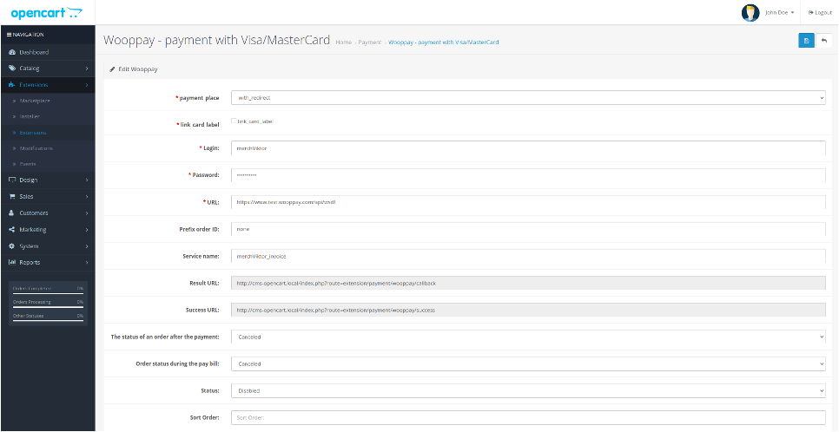Image resolution: width=839 pixels, height=432 pixels.
Task: Click Wooppay breadcrumb link
Action: (x=444, y=42)
